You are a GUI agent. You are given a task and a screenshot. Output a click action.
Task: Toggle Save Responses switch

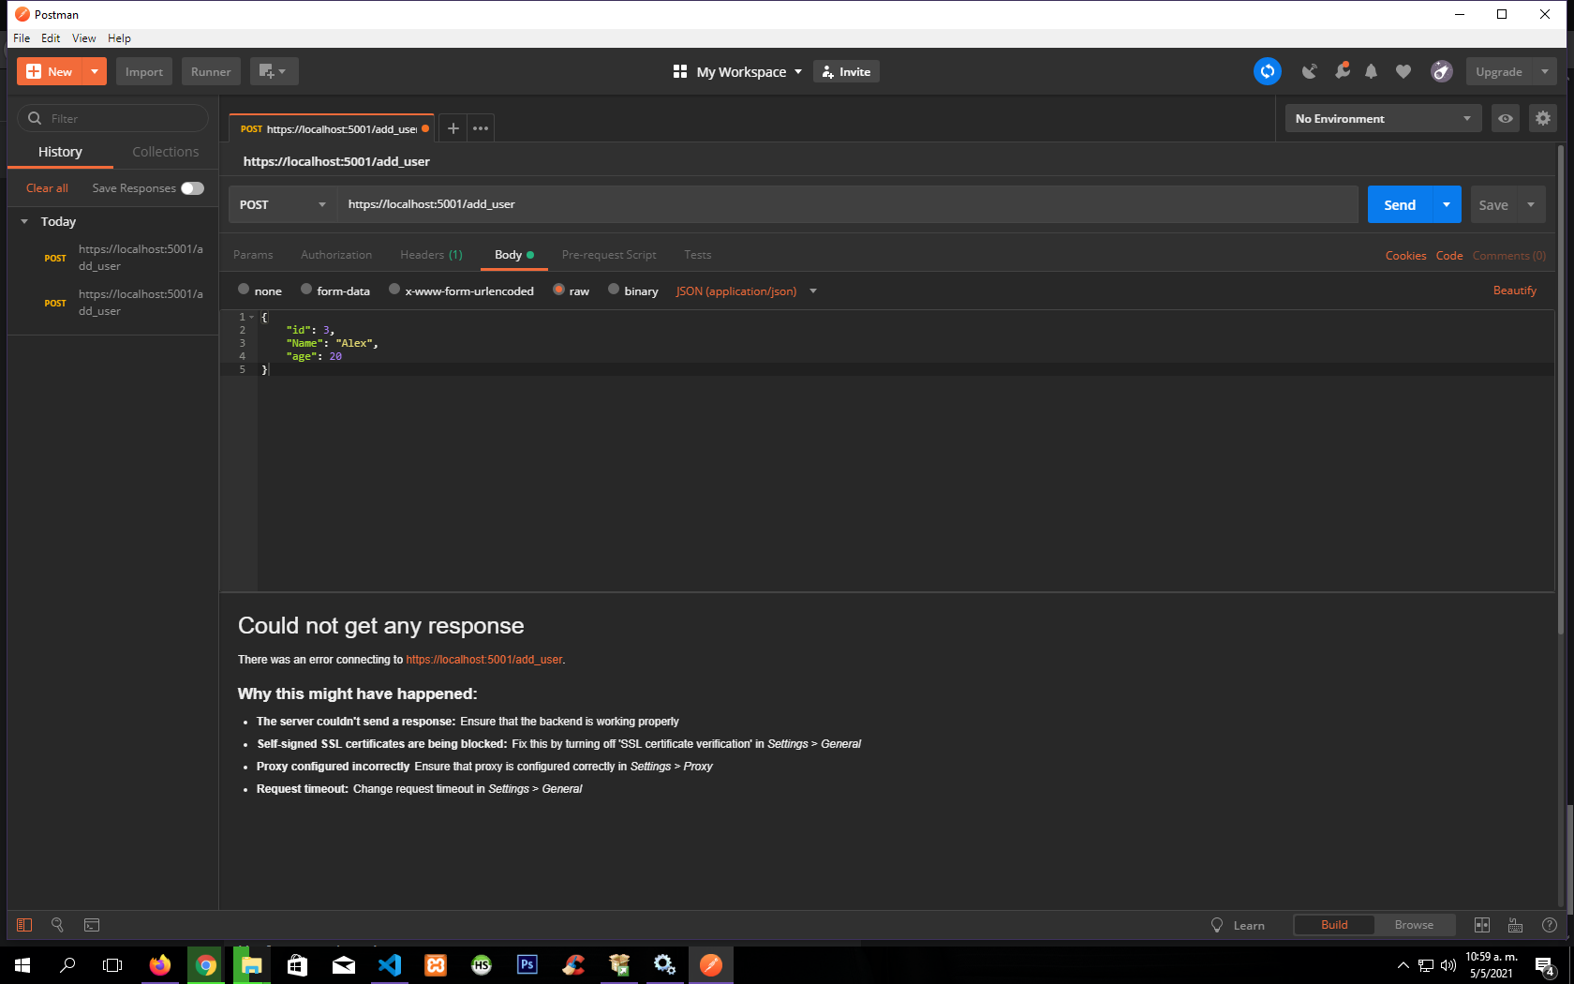click(x=192, y=188)
